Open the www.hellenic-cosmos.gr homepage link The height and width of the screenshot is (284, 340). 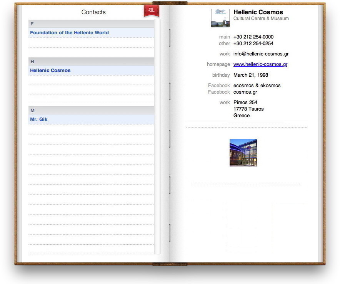coord(260,64)
